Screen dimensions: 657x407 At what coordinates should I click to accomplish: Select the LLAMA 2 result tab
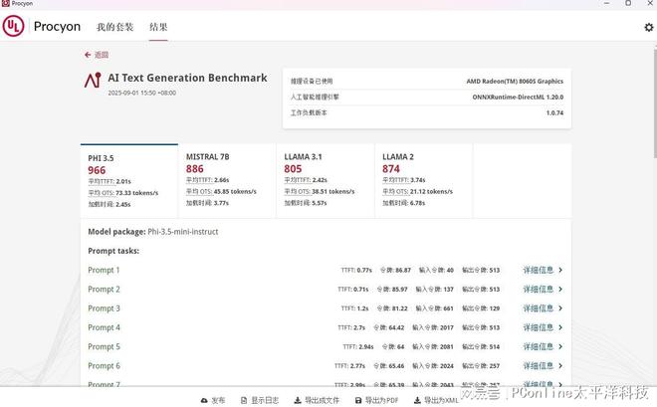pos(424,181)
